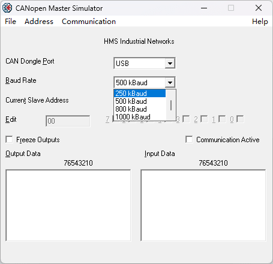
Task: Enable the Freeze Outputs checkbox
Action: [9, 139]
